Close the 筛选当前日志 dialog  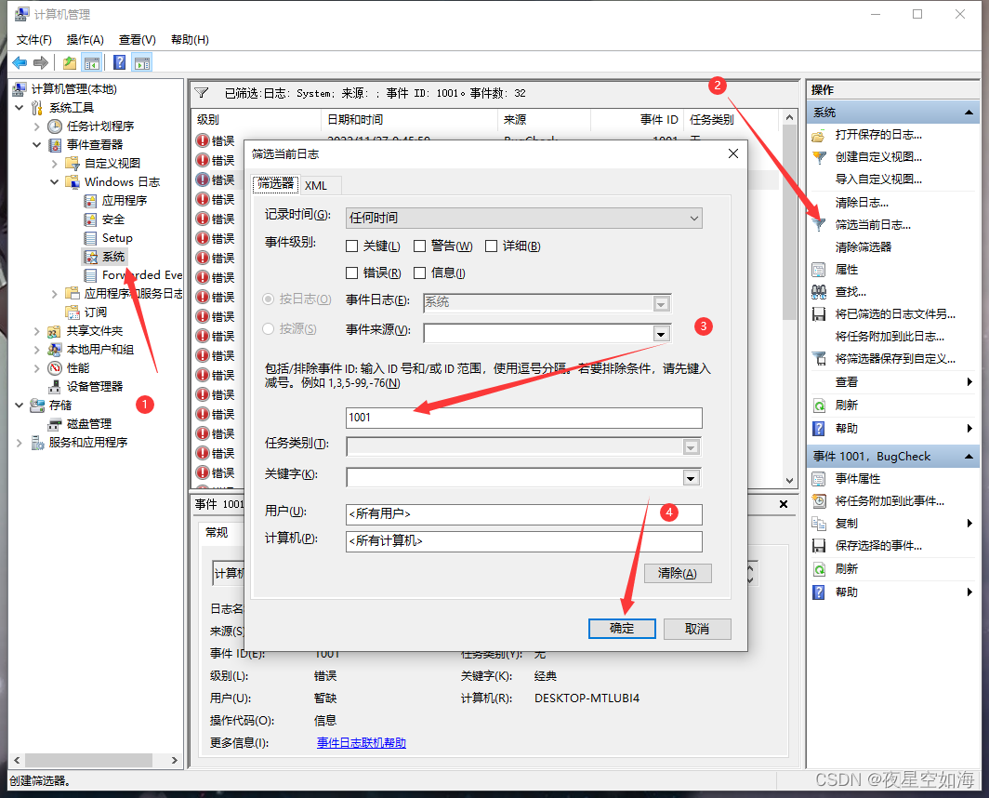732,153
